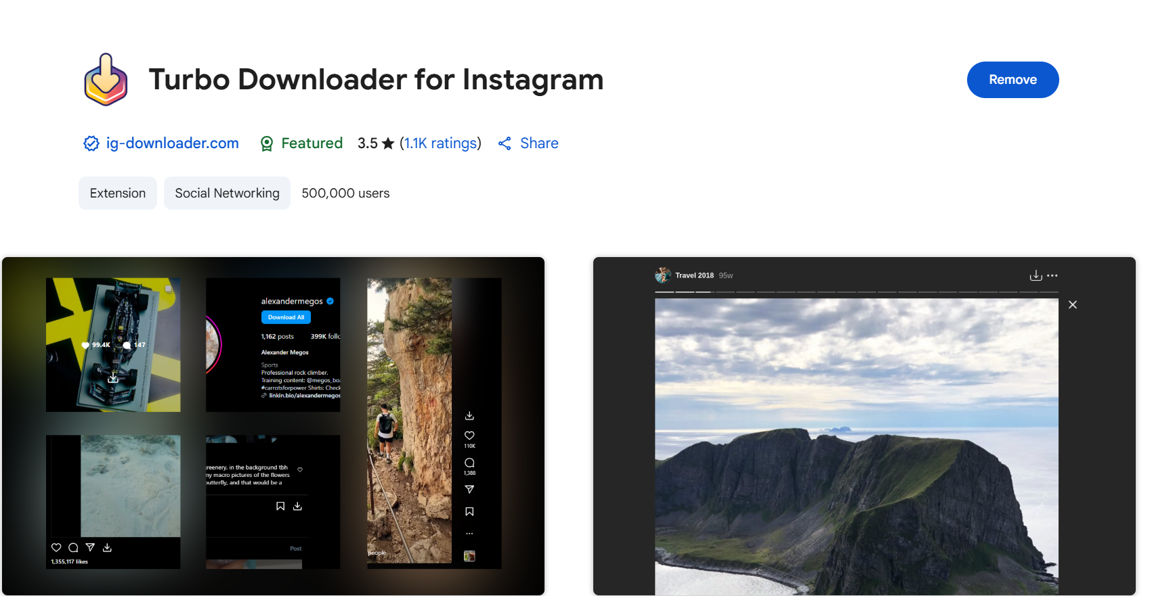
Task: Click the rating star icon
Action: 388,143
